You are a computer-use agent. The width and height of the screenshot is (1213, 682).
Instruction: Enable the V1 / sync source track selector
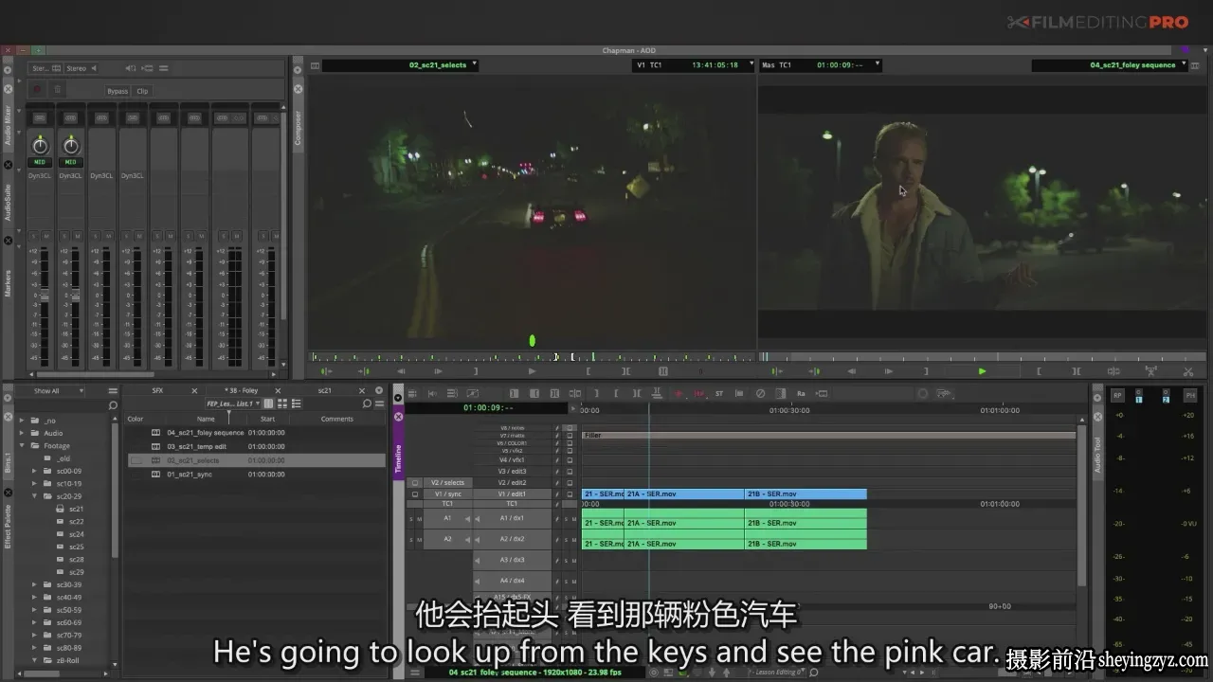point(448,494)
